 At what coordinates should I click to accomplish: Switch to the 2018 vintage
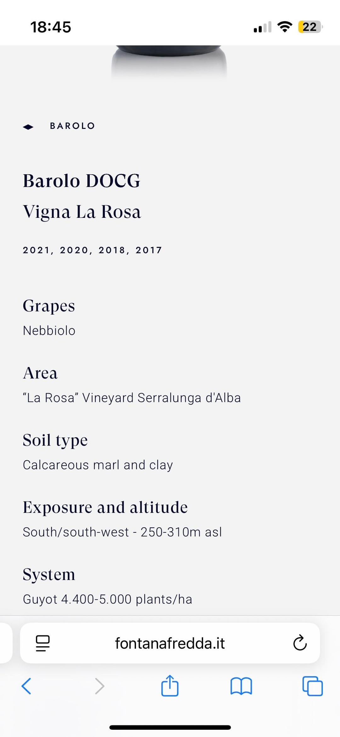pos(113,250)
